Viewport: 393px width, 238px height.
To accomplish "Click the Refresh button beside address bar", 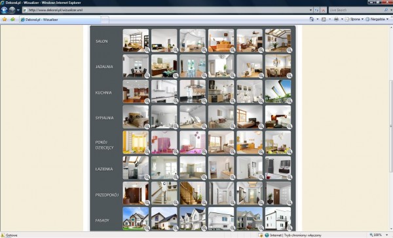I will [316, 10].
